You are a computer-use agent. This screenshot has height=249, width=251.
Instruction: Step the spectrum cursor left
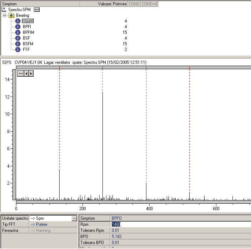(26, 73)
